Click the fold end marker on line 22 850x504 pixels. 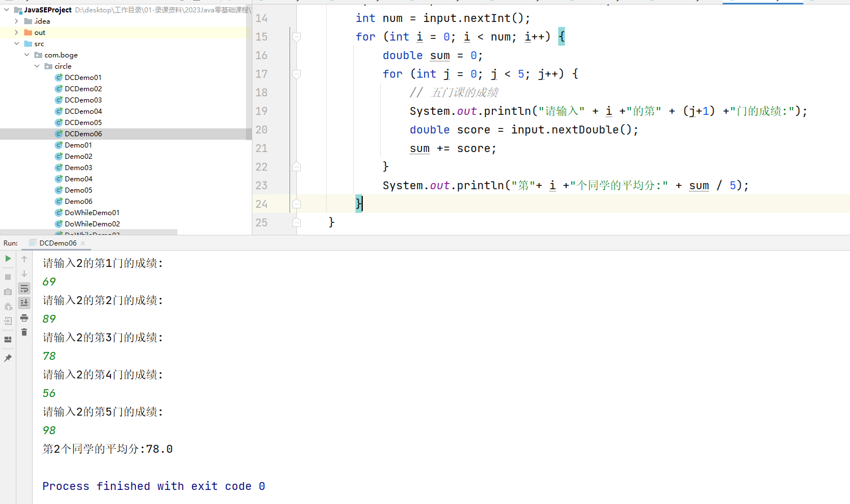(296, 167)
